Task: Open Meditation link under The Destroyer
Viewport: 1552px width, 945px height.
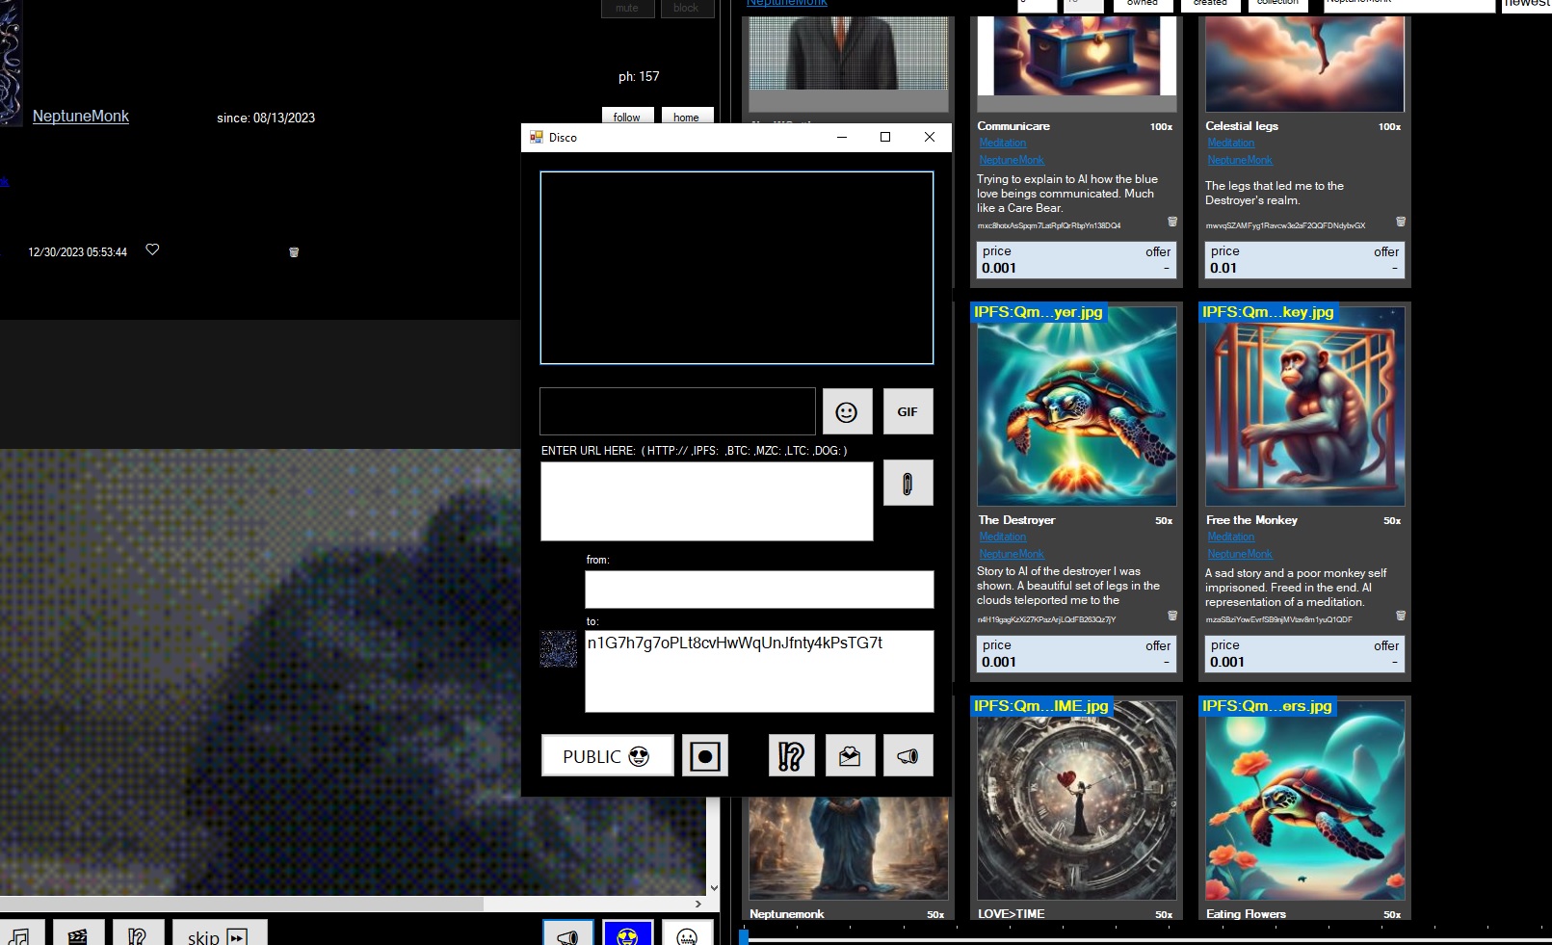Action: click(x=1002, y=537)
